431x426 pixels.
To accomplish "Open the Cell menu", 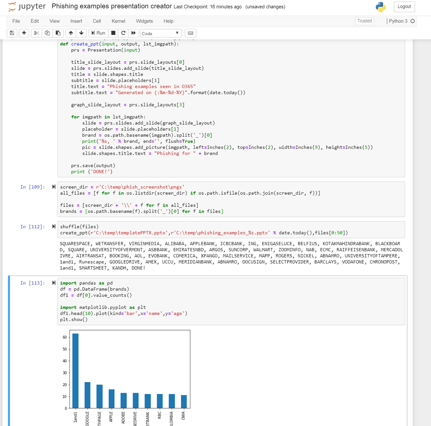I will pyautogui.click(x=97, y=21).
